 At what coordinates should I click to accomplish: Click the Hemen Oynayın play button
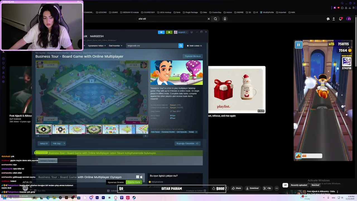pos(48,161)
